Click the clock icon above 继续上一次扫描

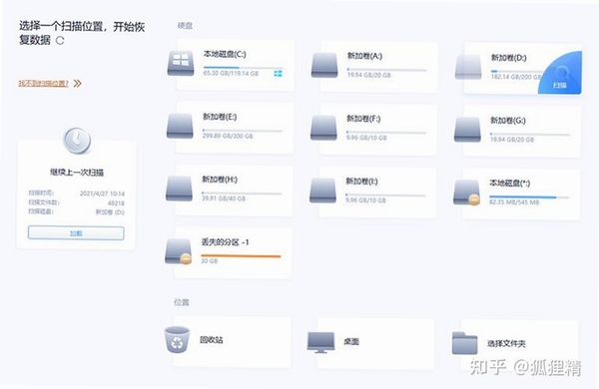click(77, 141)
